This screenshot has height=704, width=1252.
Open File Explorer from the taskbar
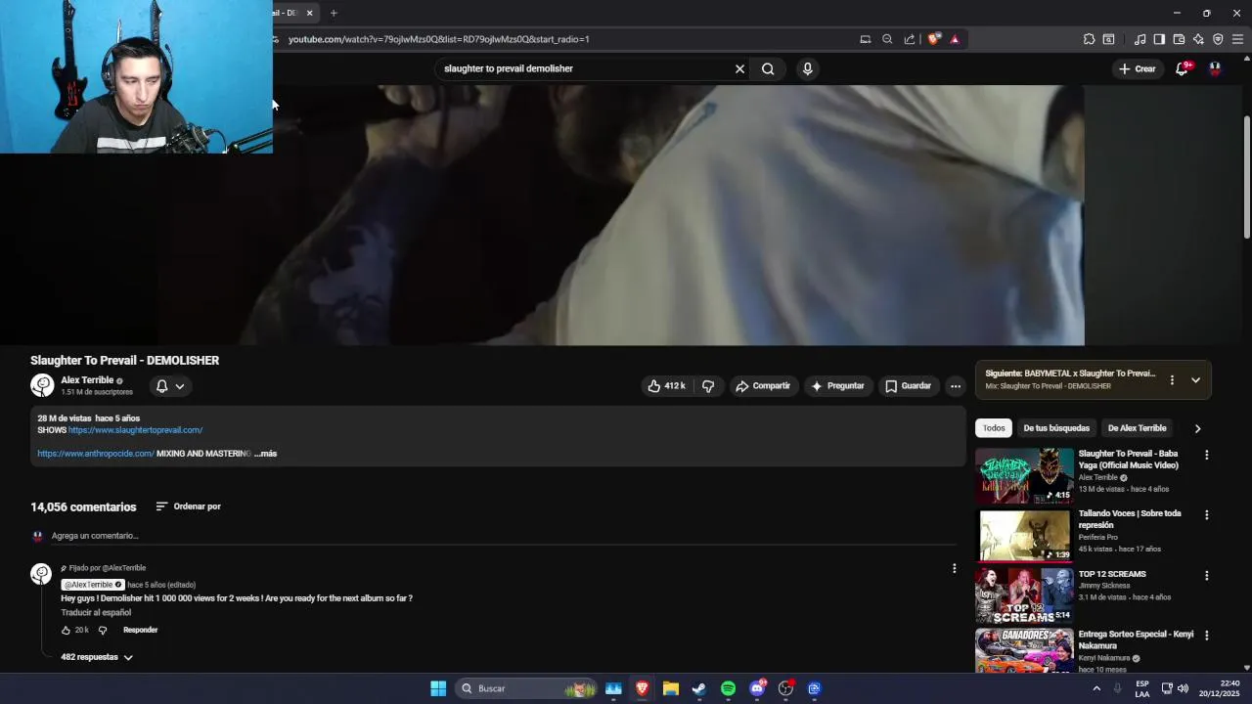click(670, 688)
